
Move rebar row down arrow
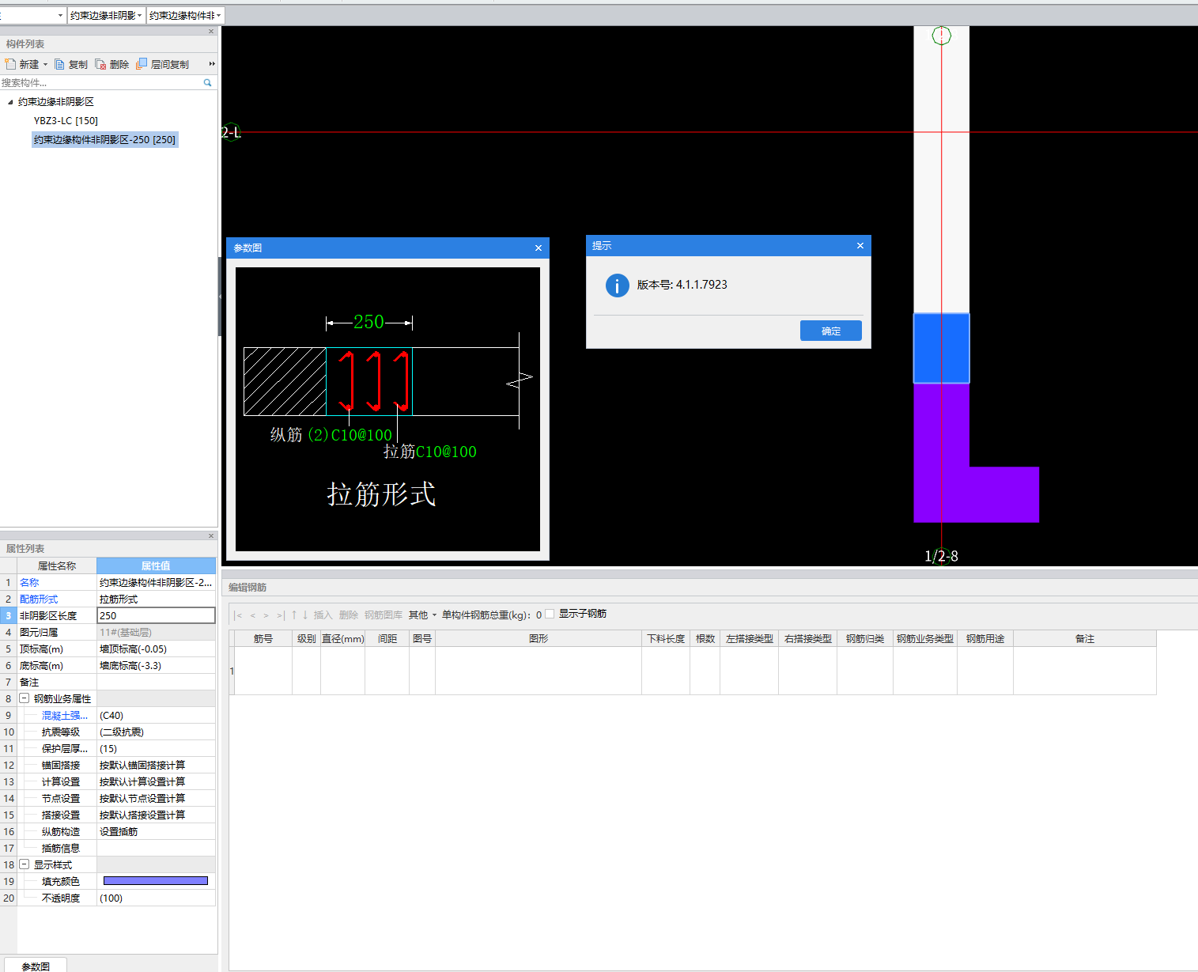pyautogui.click(x=305, y=615)
